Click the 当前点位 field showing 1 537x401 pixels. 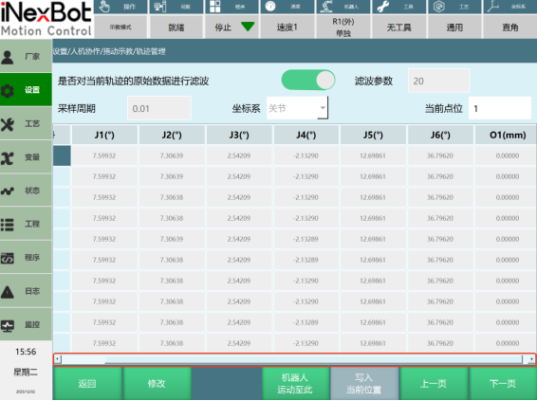point(500,108)
